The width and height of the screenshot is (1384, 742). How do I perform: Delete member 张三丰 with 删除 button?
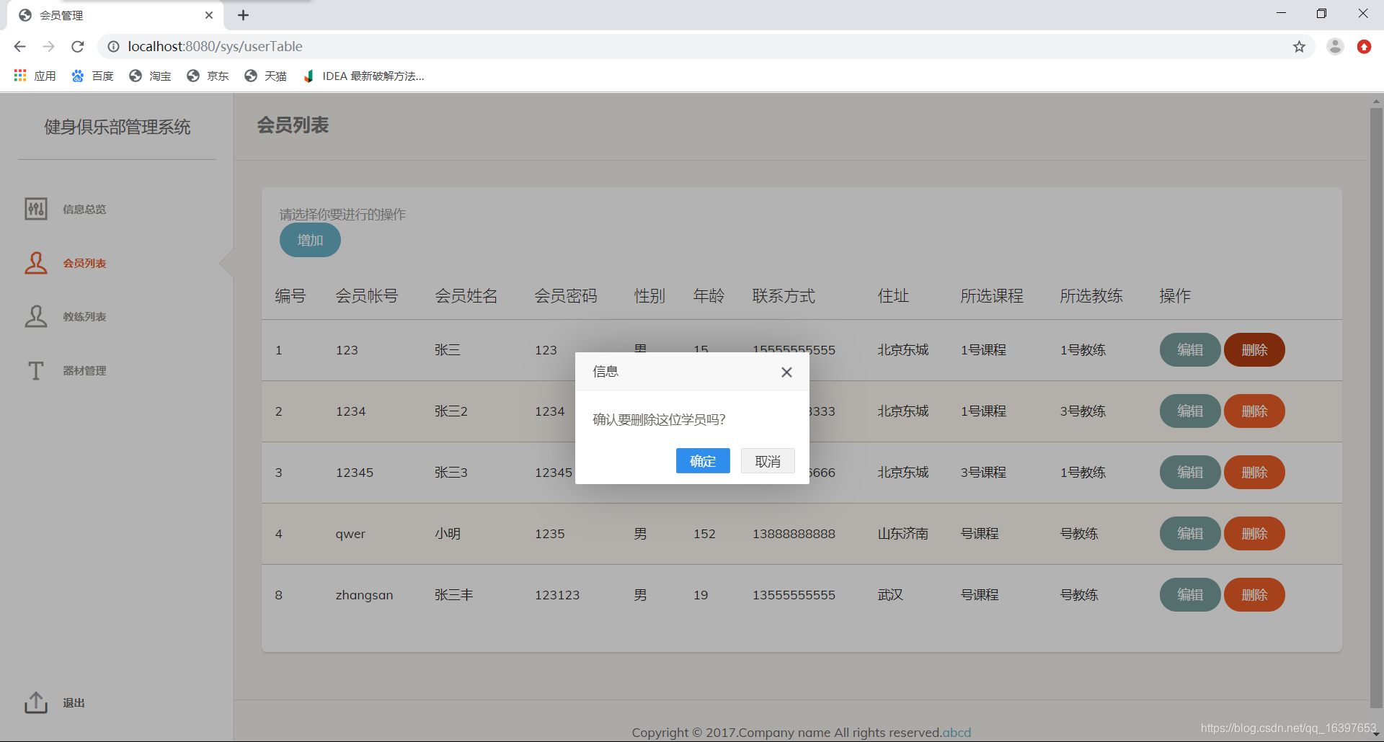click(x=1254, y=594)
